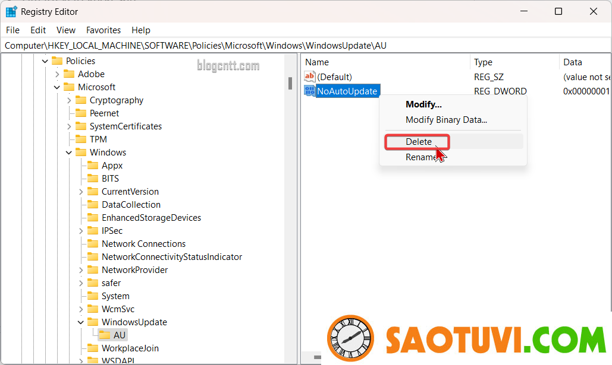Viewport: 612px width, 365px height.
Task: Minimize the Registry Editor window
Action: pyautogui.click(x=524, y=11)
